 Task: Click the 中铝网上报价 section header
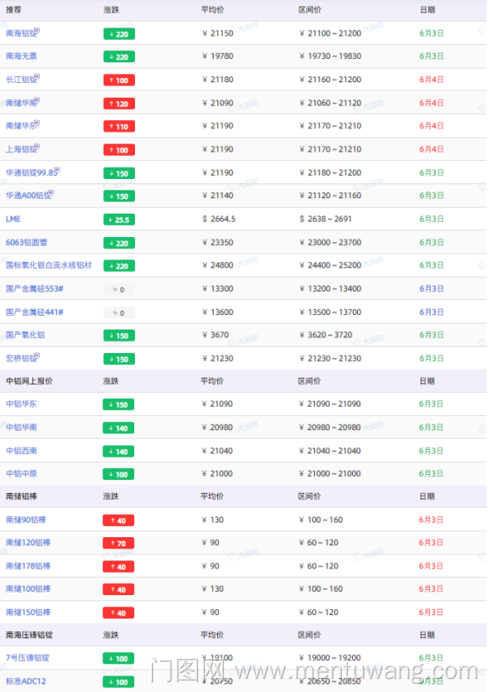tap(29, 381)
